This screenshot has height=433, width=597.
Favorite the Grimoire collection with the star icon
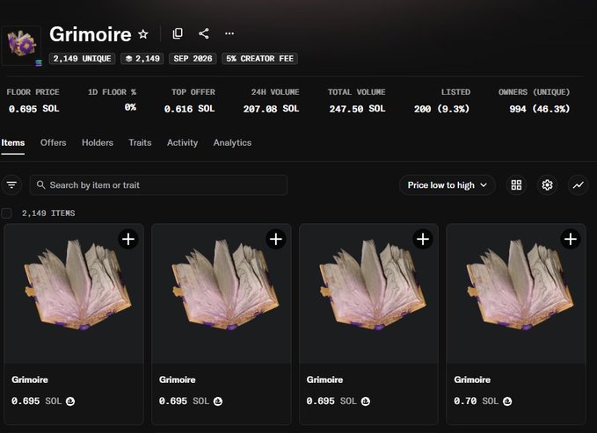(143, 34)
